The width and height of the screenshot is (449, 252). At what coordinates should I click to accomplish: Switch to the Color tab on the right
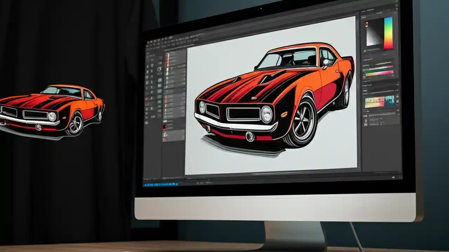pos(363,17)
